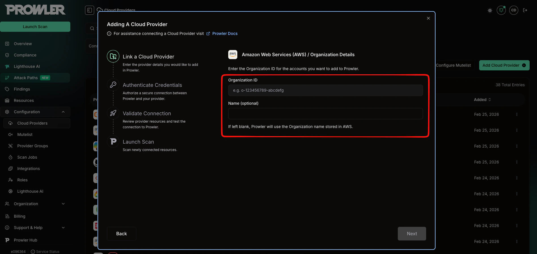Click the Add Cloud Provider button
Screen dimensions: 537x254
click(x=504, y=65)
